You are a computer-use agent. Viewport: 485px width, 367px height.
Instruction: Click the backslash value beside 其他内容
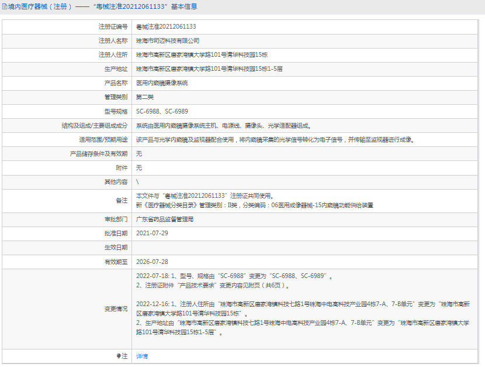tap(137, 182)
